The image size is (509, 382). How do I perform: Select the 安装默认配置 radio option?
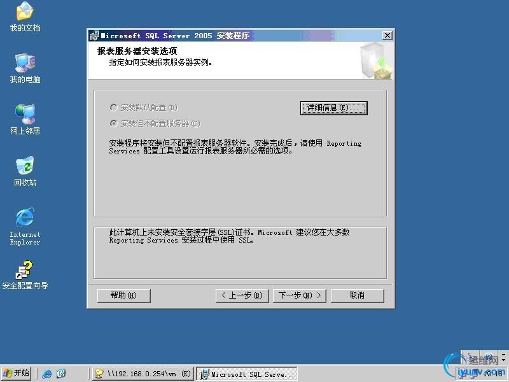(144, 108)
